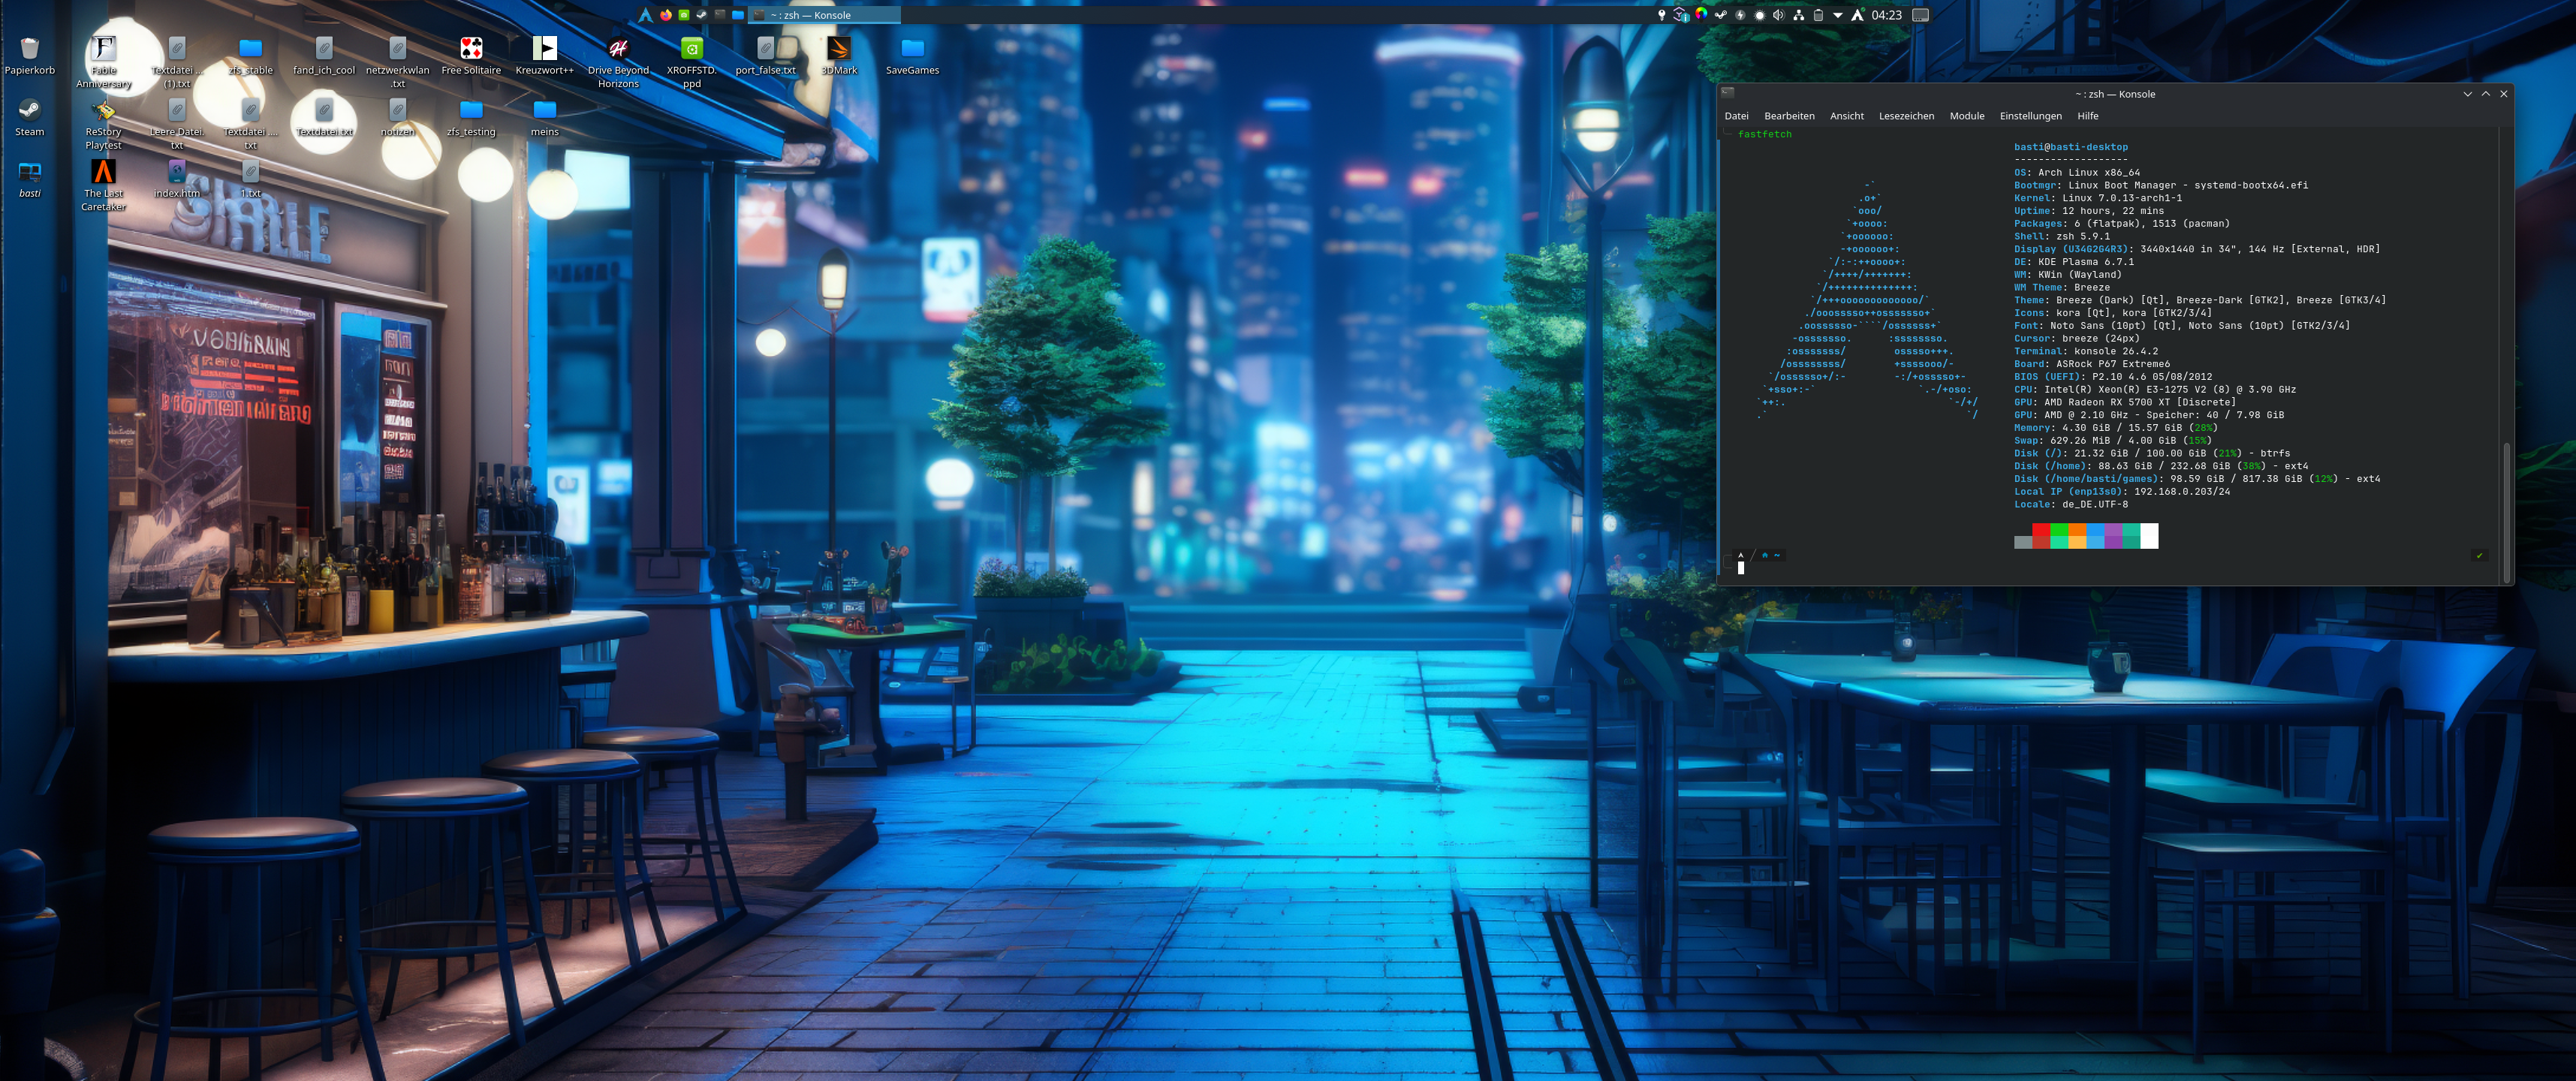
Task: Click the 'Locale: de_DE.UTF-8' terminal line
Action: 2071,504
